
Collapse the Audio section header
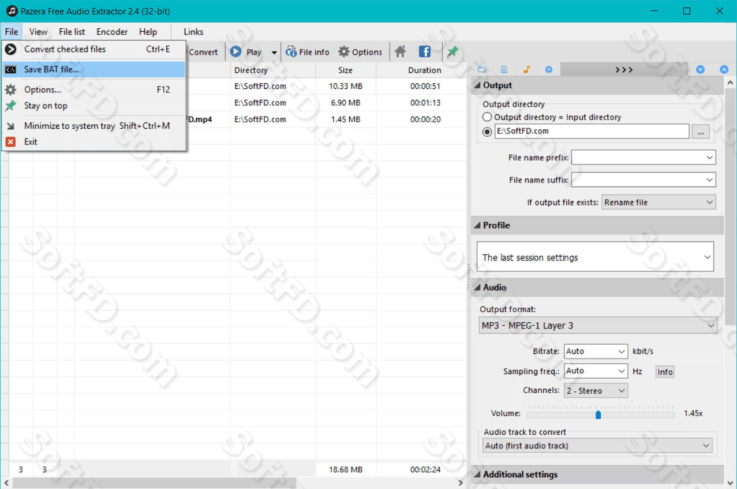pos(597,288)
